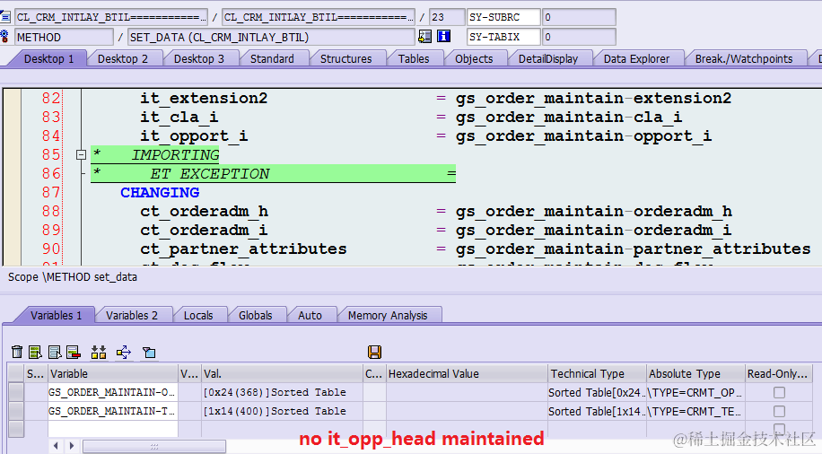This screenshot has width=822, height=454.
Task: Open the Tables tab
Action: (414, 58)
